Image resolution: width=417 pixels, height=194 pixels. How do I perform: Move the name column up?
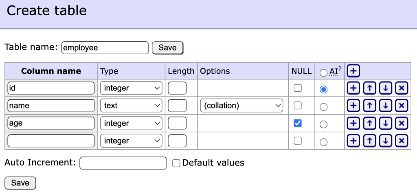[369, 106]
